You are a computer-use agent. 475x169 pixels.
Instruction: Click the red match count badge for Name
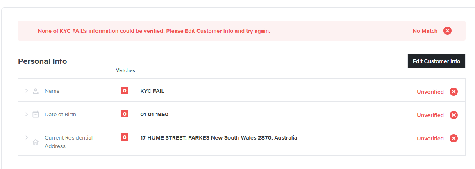click(125, 91)
